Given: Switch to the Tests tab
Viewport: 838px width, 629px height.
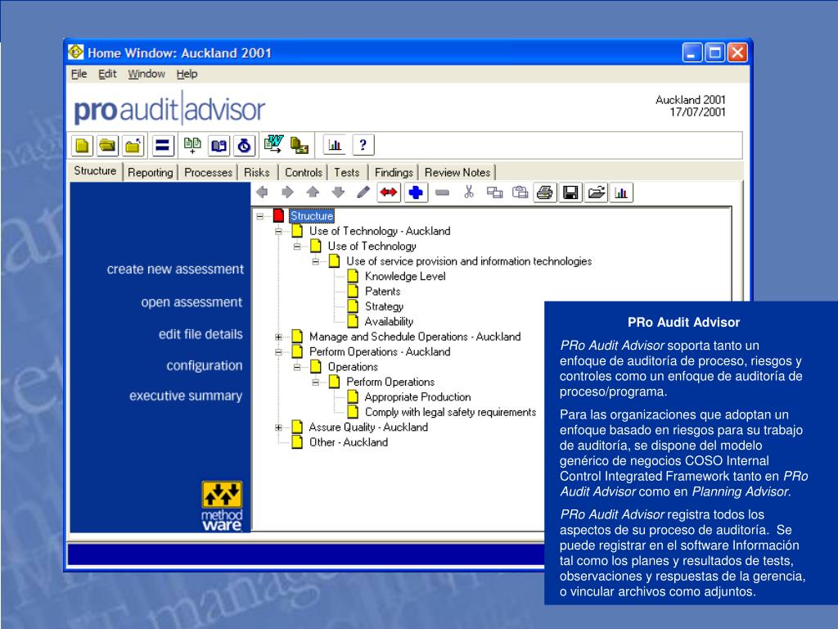Looking at the screenshot, I should [347, 172].
